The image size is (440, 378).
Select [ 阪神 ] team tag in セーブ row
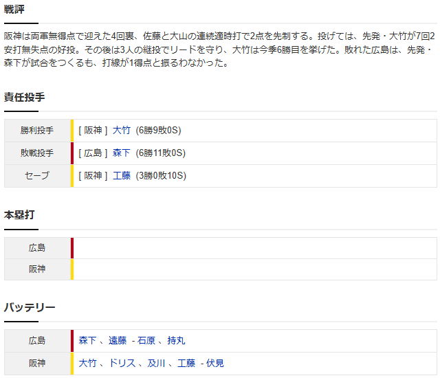[x=93, y=176]
